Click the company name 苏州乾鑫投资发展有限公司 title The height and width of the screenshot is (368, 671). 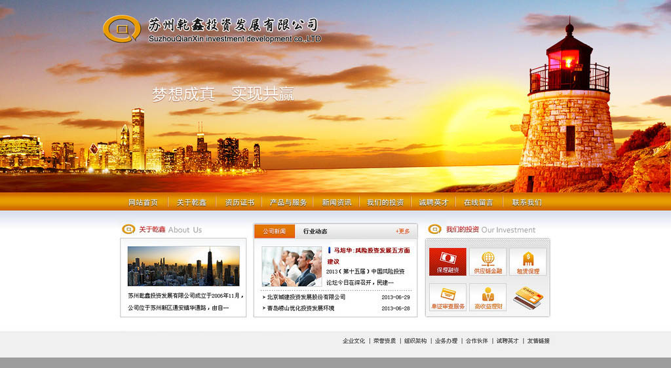pos(233,26)
